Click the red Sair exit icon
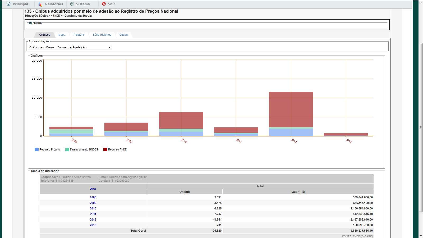 [x=104, y=4]
